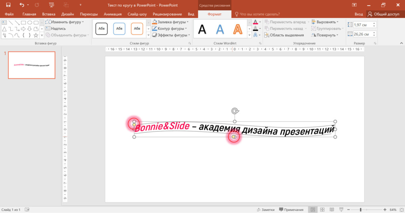
Task: Select the five-point star shape
Action: [36, 35]
